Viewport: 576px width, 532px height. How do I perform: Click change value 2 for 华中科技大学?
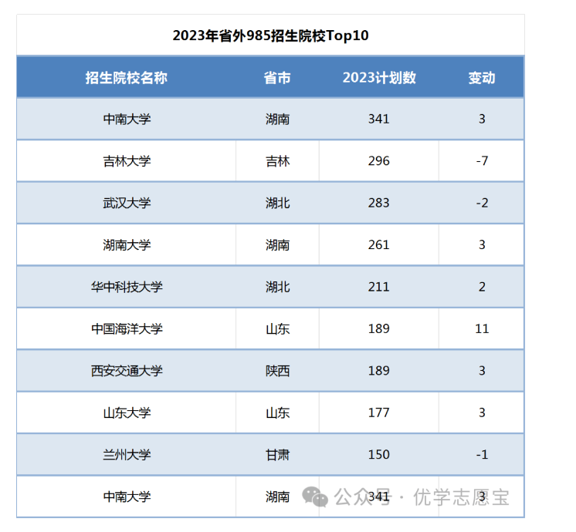pyautogui.click(x=482, y=287)
